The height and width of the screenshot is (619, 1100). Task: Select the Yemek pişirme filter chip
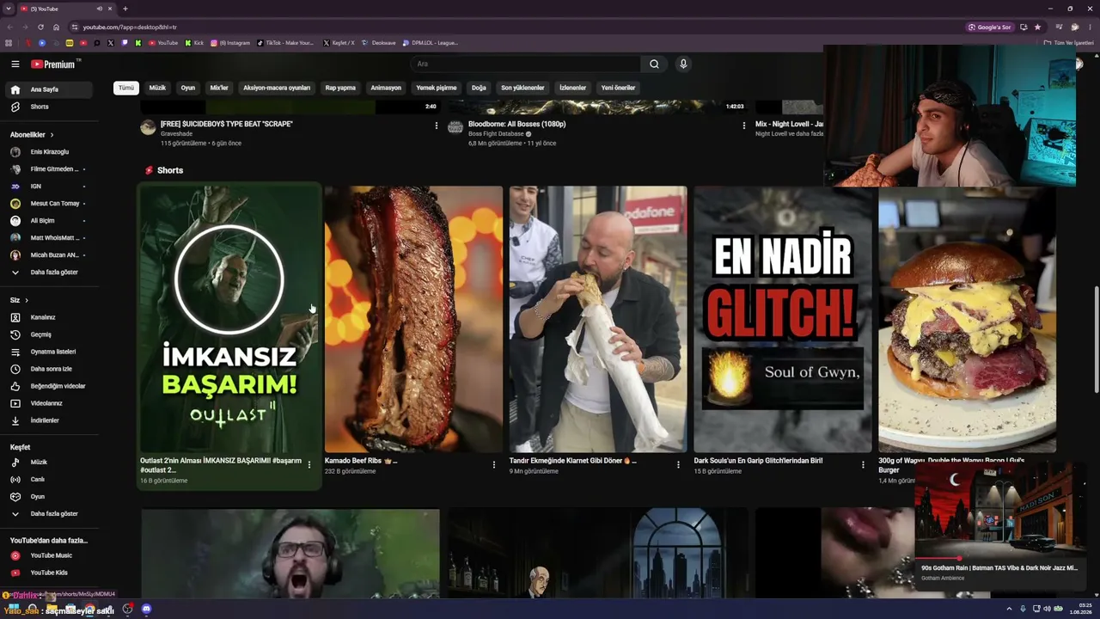pyautogui.click(x=437, y=88)
